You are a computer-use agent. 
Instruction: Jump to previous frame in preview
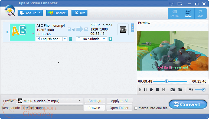[140, 90]
